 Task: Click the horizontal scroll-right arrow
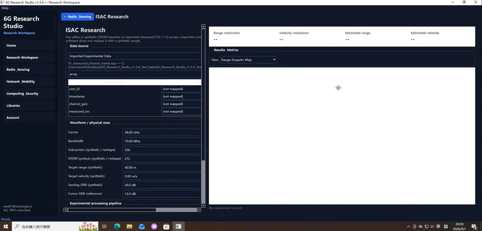[199, 210]
